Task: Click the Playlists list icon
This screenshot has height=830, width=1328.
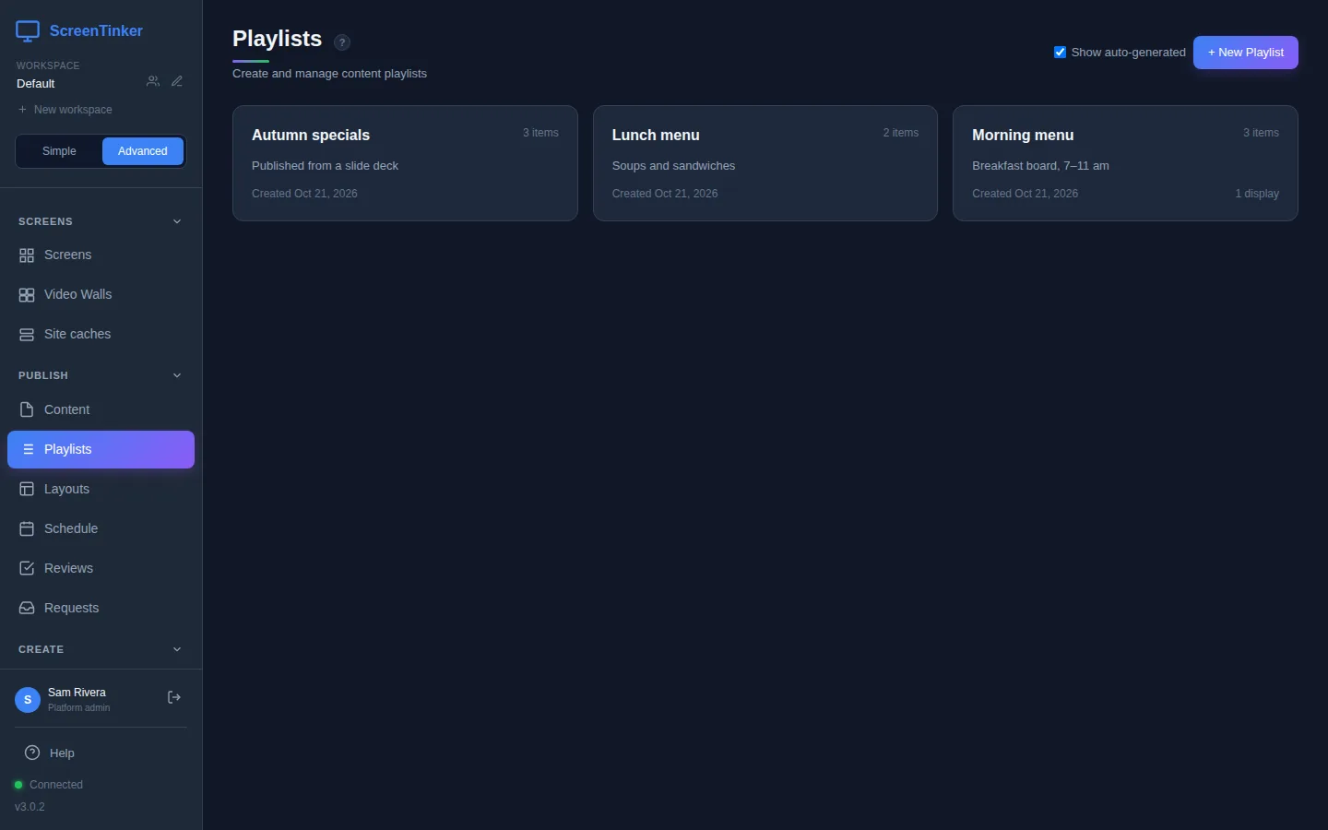Action: [x=28, y=449]
